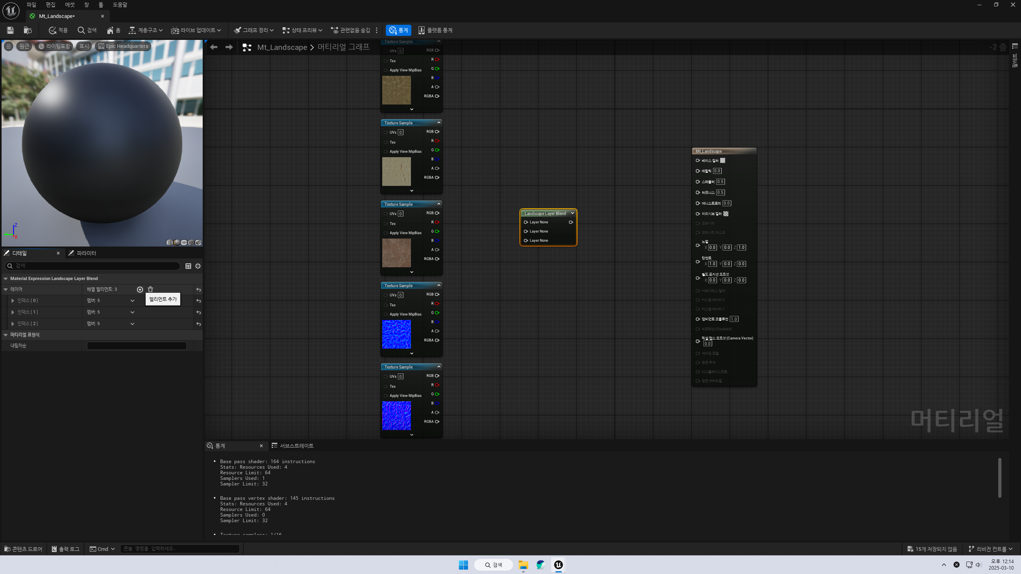Switch to the Details (디테일) tab

19,253
